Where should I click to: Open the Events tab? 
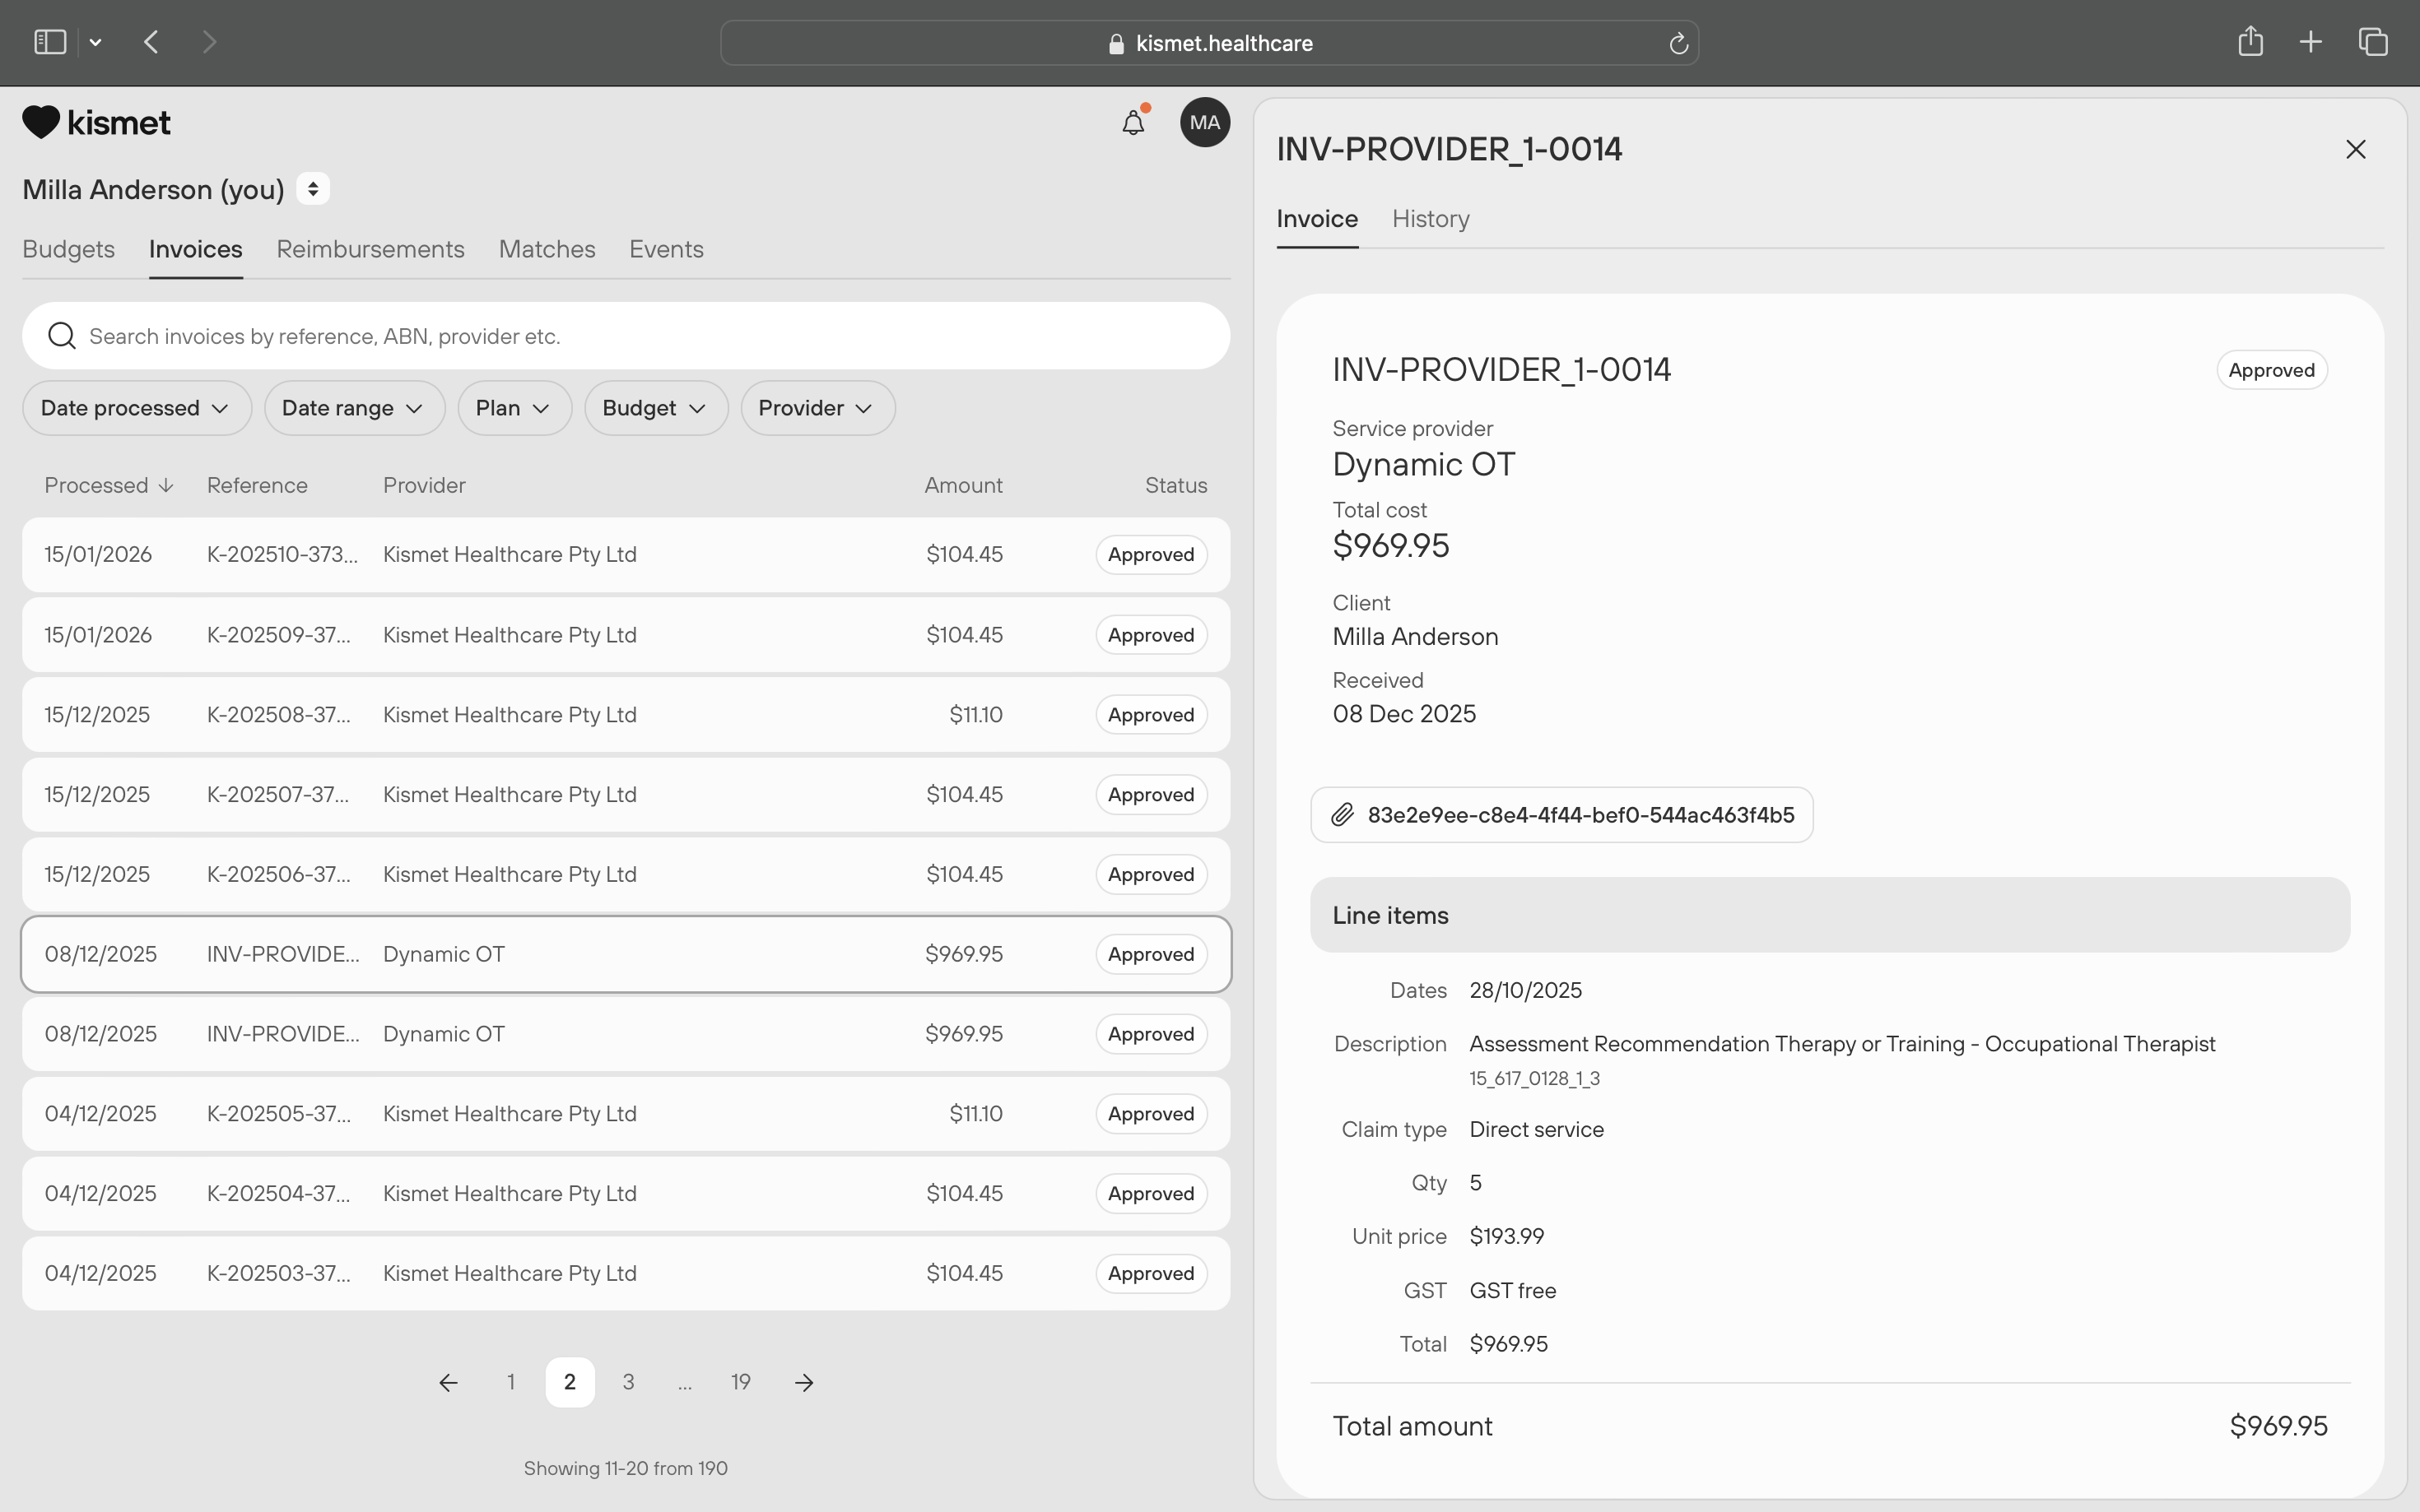point(666,249)
